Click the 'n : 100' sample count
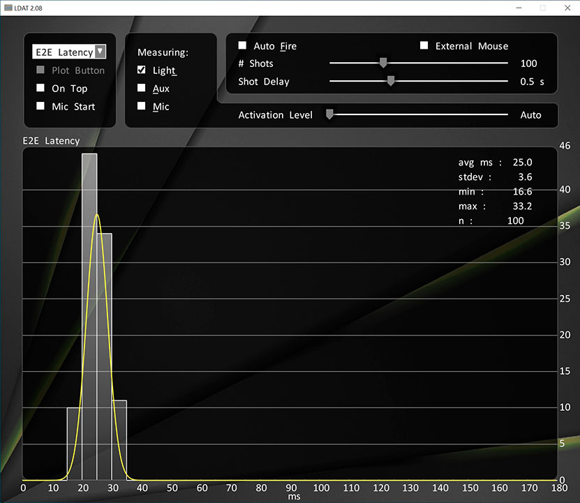Viewport: 580px width, 503px height. coord(491,220)
